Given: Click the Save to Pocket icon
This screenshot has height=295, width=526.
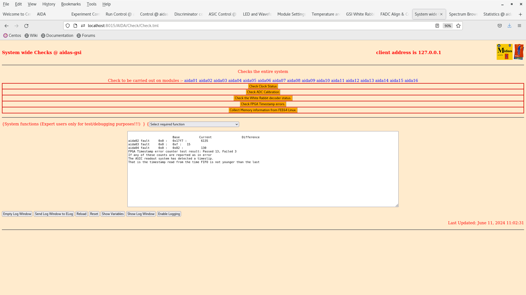Looking at the screenshot, I should coord(500,26).
